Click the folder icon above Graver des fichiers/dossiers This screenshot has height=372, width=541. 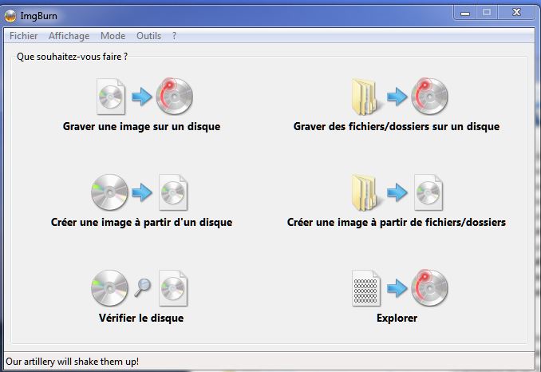tap(365, 97)
